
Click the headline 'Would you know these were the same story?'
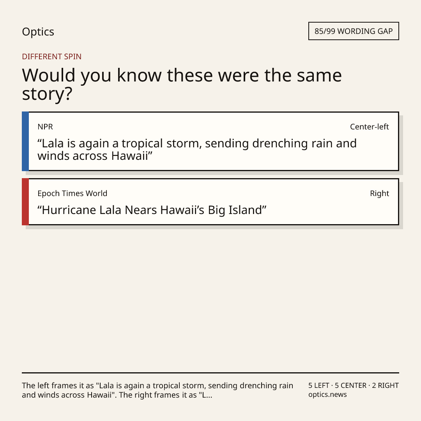point(182,84)
